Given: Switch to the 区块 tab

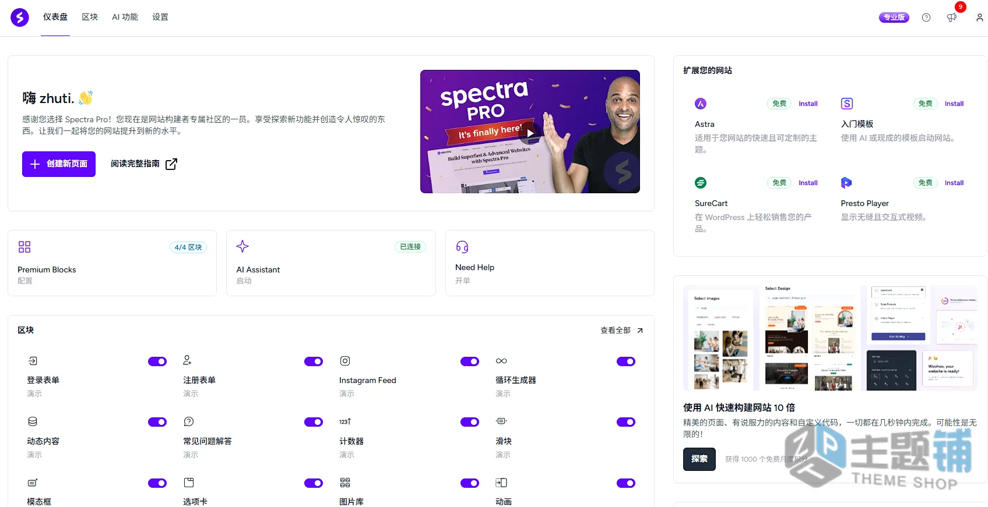Looking at the screenshot, I should (x=90, y=17).
